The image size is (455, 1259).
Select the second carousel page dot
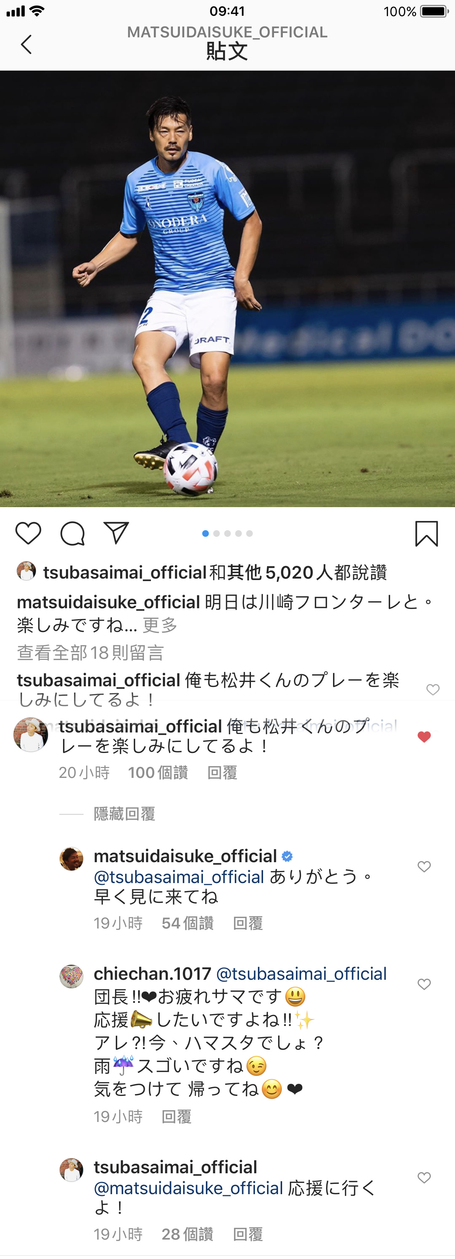pos(217,534)
